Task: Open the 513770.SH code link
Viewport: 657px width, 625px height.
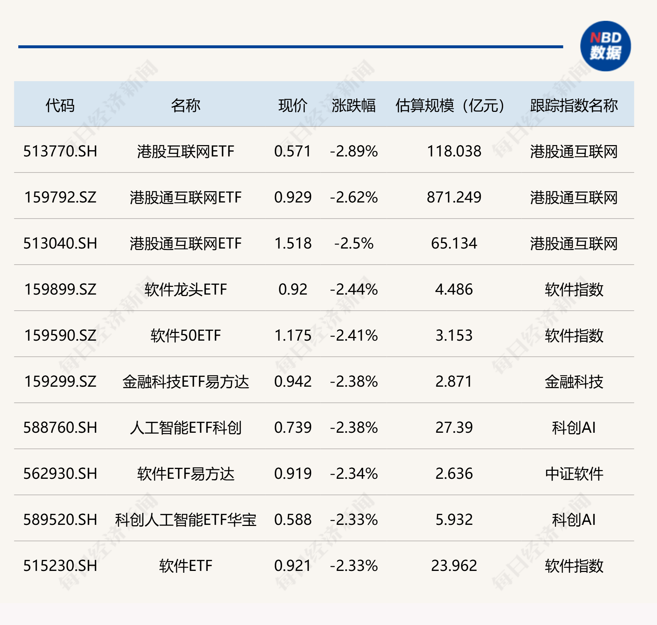Action: pyautogui.click(x=60, y=151)
